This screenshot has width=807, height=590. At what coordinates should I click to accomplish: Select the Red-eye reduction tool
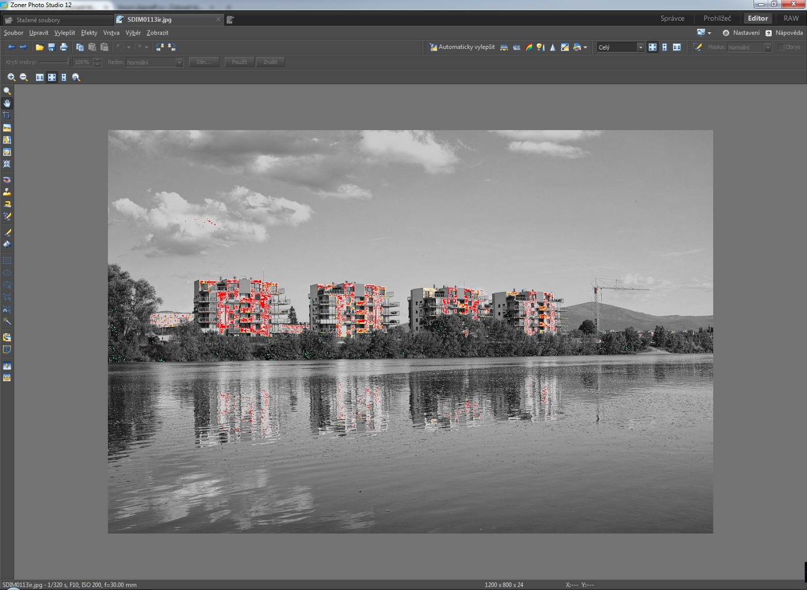coord(7,180)
